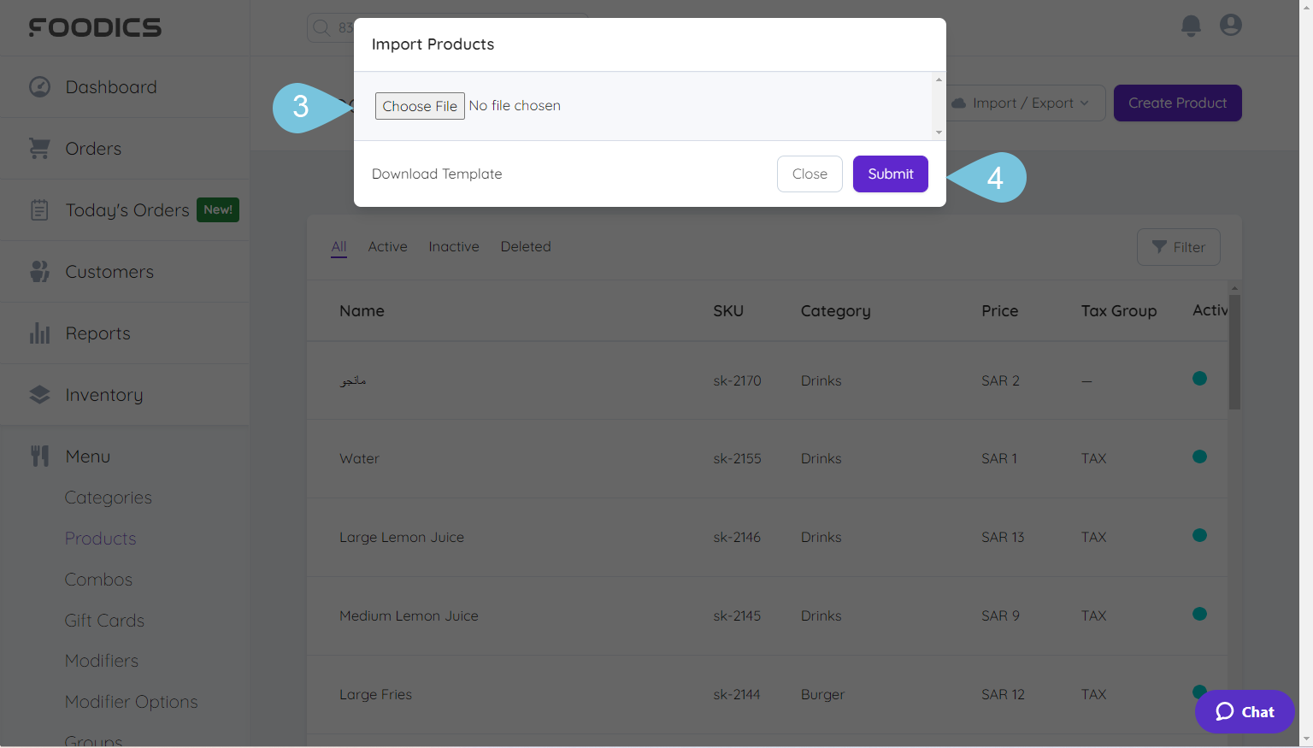Open the notifications bell icon
The image size is (1313, 748).
(1191, 26)
